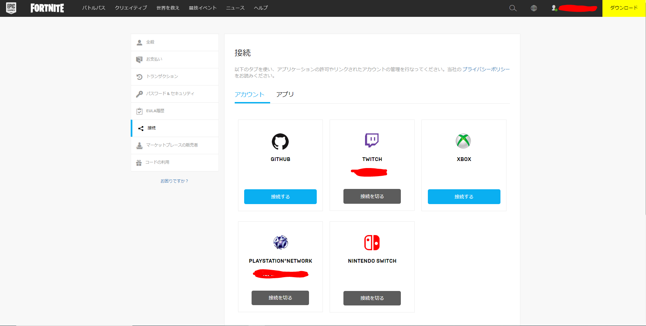Click the EULA履歴 clipboard icon

pyautogui.click(x=139, y=111)
